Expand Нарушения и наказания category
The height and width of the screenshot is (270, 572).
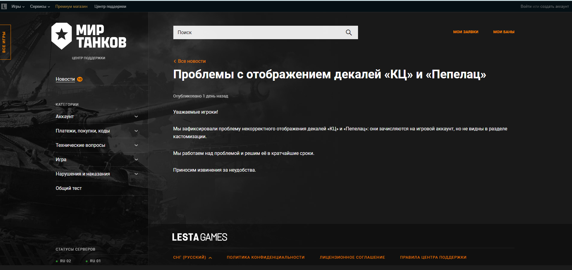tap(136, 174)
